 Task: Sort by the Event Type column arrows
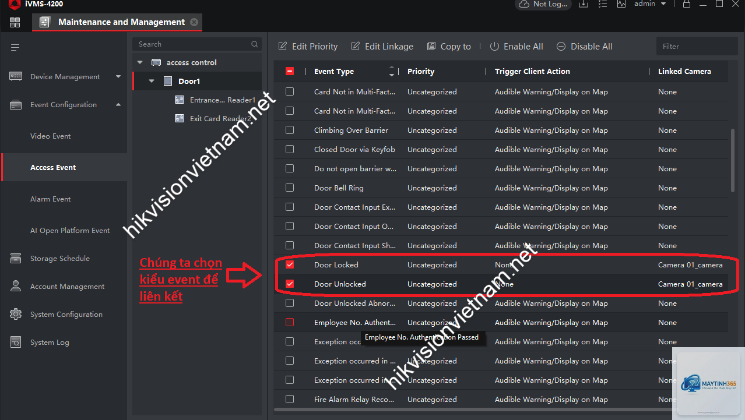[x=392, y=72]
